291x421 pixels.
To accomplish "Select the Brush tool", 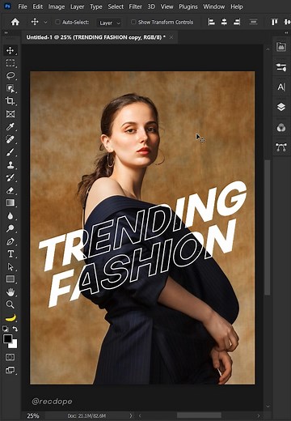I will [x=11, y=152].
